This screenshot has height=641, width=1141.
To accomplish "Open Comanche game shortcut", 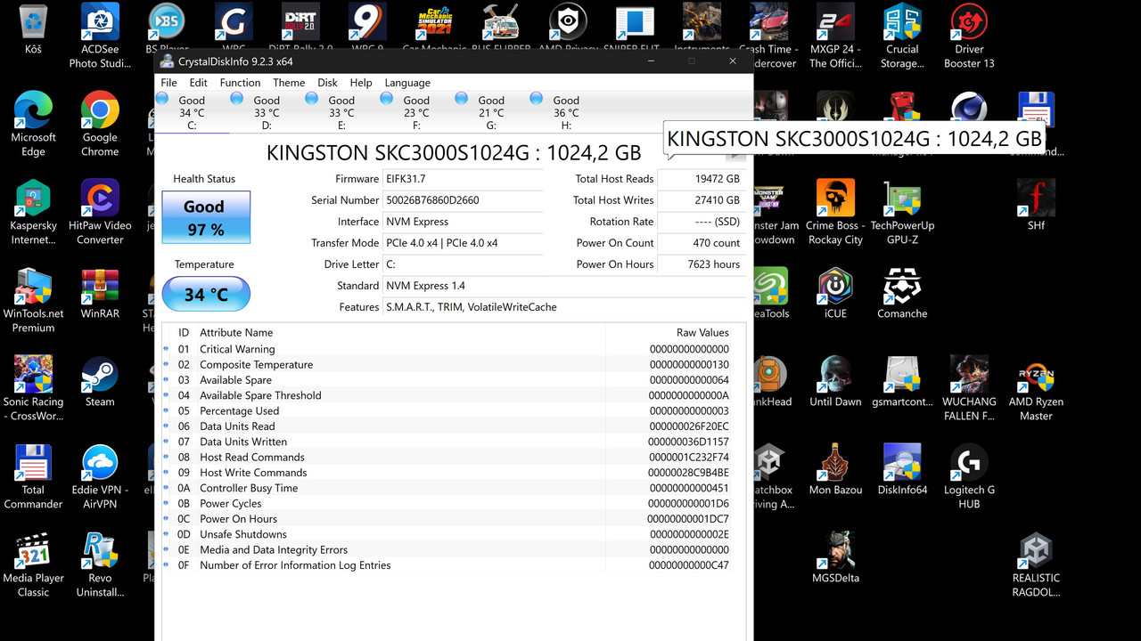I will (902, 293).
